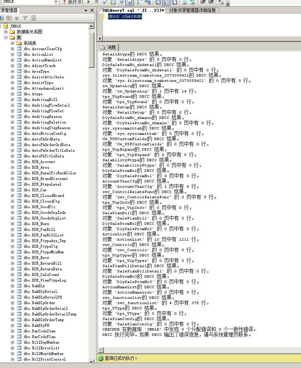Expand dbo.AuditingBill table node
Screen dimensions: 301x368
[12, 99]
